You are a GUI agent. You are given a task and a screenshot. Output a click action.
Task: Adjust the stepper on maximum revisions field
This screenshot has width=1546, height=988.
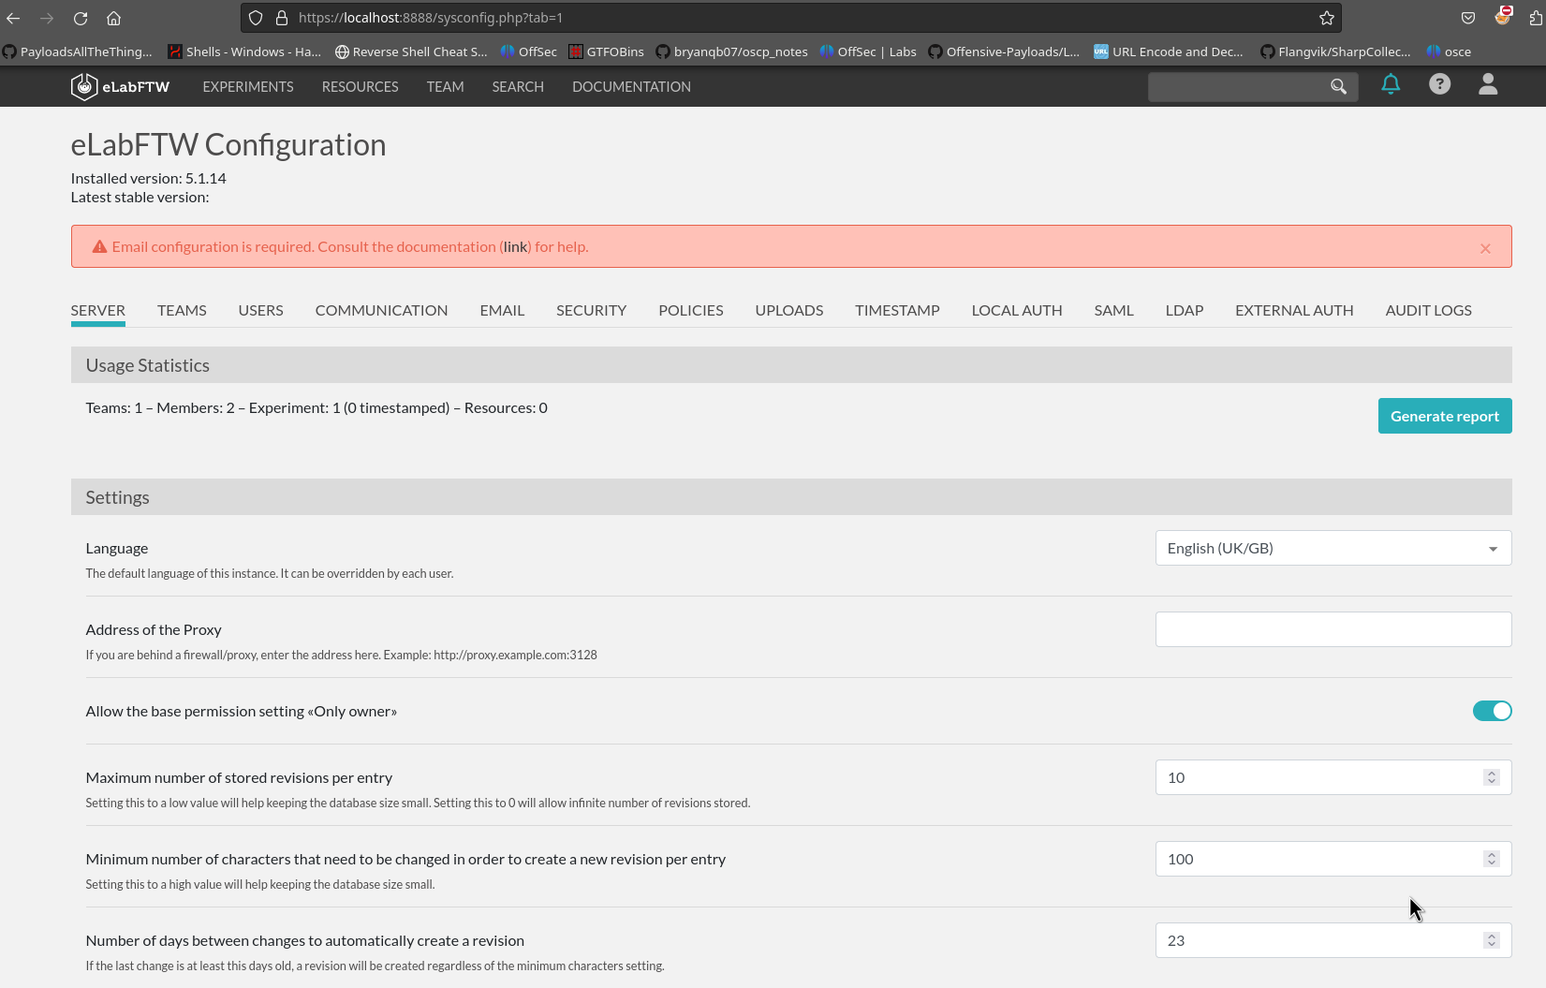[1491, 777]
